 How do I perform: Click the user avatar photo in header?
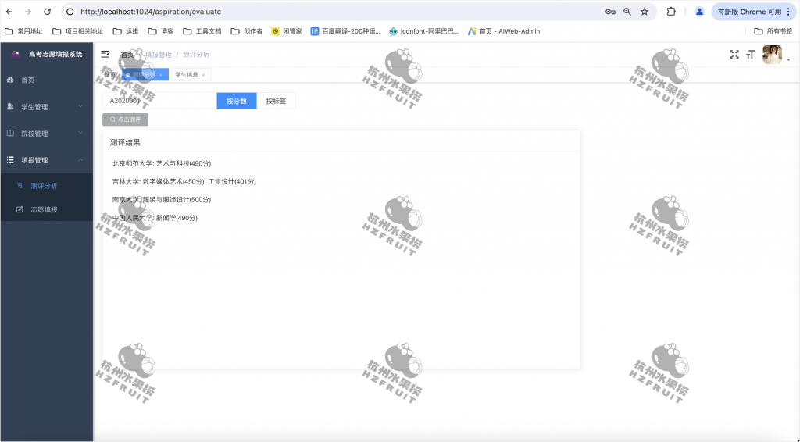[x=772, y=54]
